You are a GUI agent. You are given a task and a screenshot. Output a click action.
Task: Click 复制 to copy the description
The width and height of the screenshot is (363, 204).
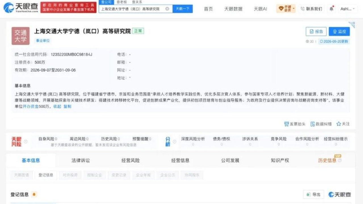click(68, 107)
